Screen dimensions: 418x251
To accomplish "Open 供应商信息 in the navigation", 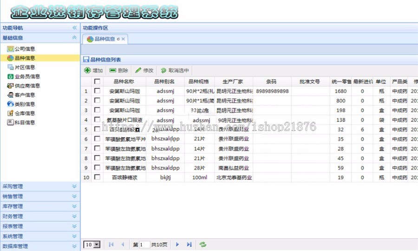I will point(27,86).
